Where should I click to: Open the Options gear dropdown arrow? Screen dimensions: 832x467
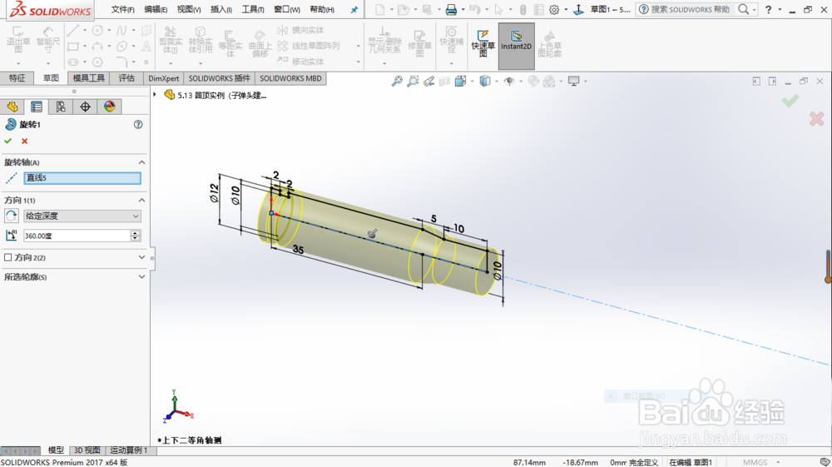tap(566, 9)
